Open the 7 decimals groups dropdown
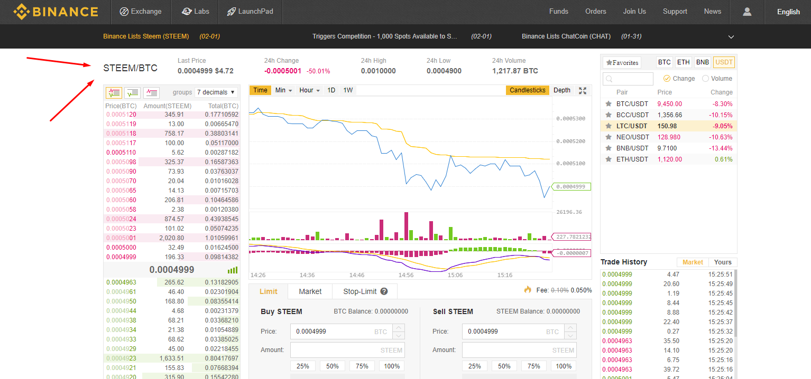 [216, 92]
